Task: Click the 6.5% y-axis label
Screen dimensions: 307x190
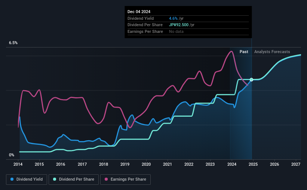Action: 13,43
